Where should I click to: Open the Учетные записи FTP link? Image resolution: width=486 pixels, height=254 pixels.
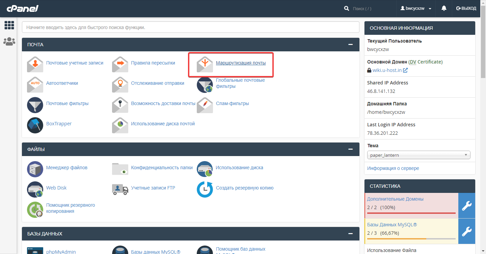pos(153,188)
